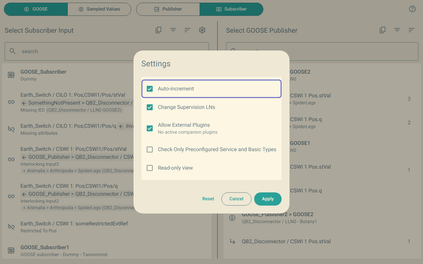Focus the GOOSE Publisher search field
The image size is (423, 264).
[322, 51]
